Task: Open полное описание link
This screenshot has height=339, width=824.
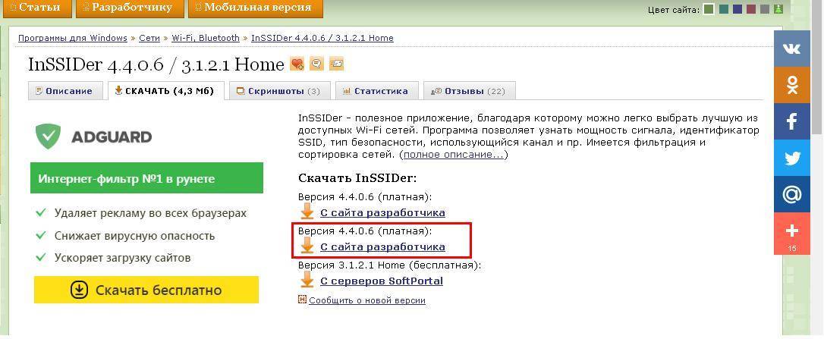Action: 454,155
